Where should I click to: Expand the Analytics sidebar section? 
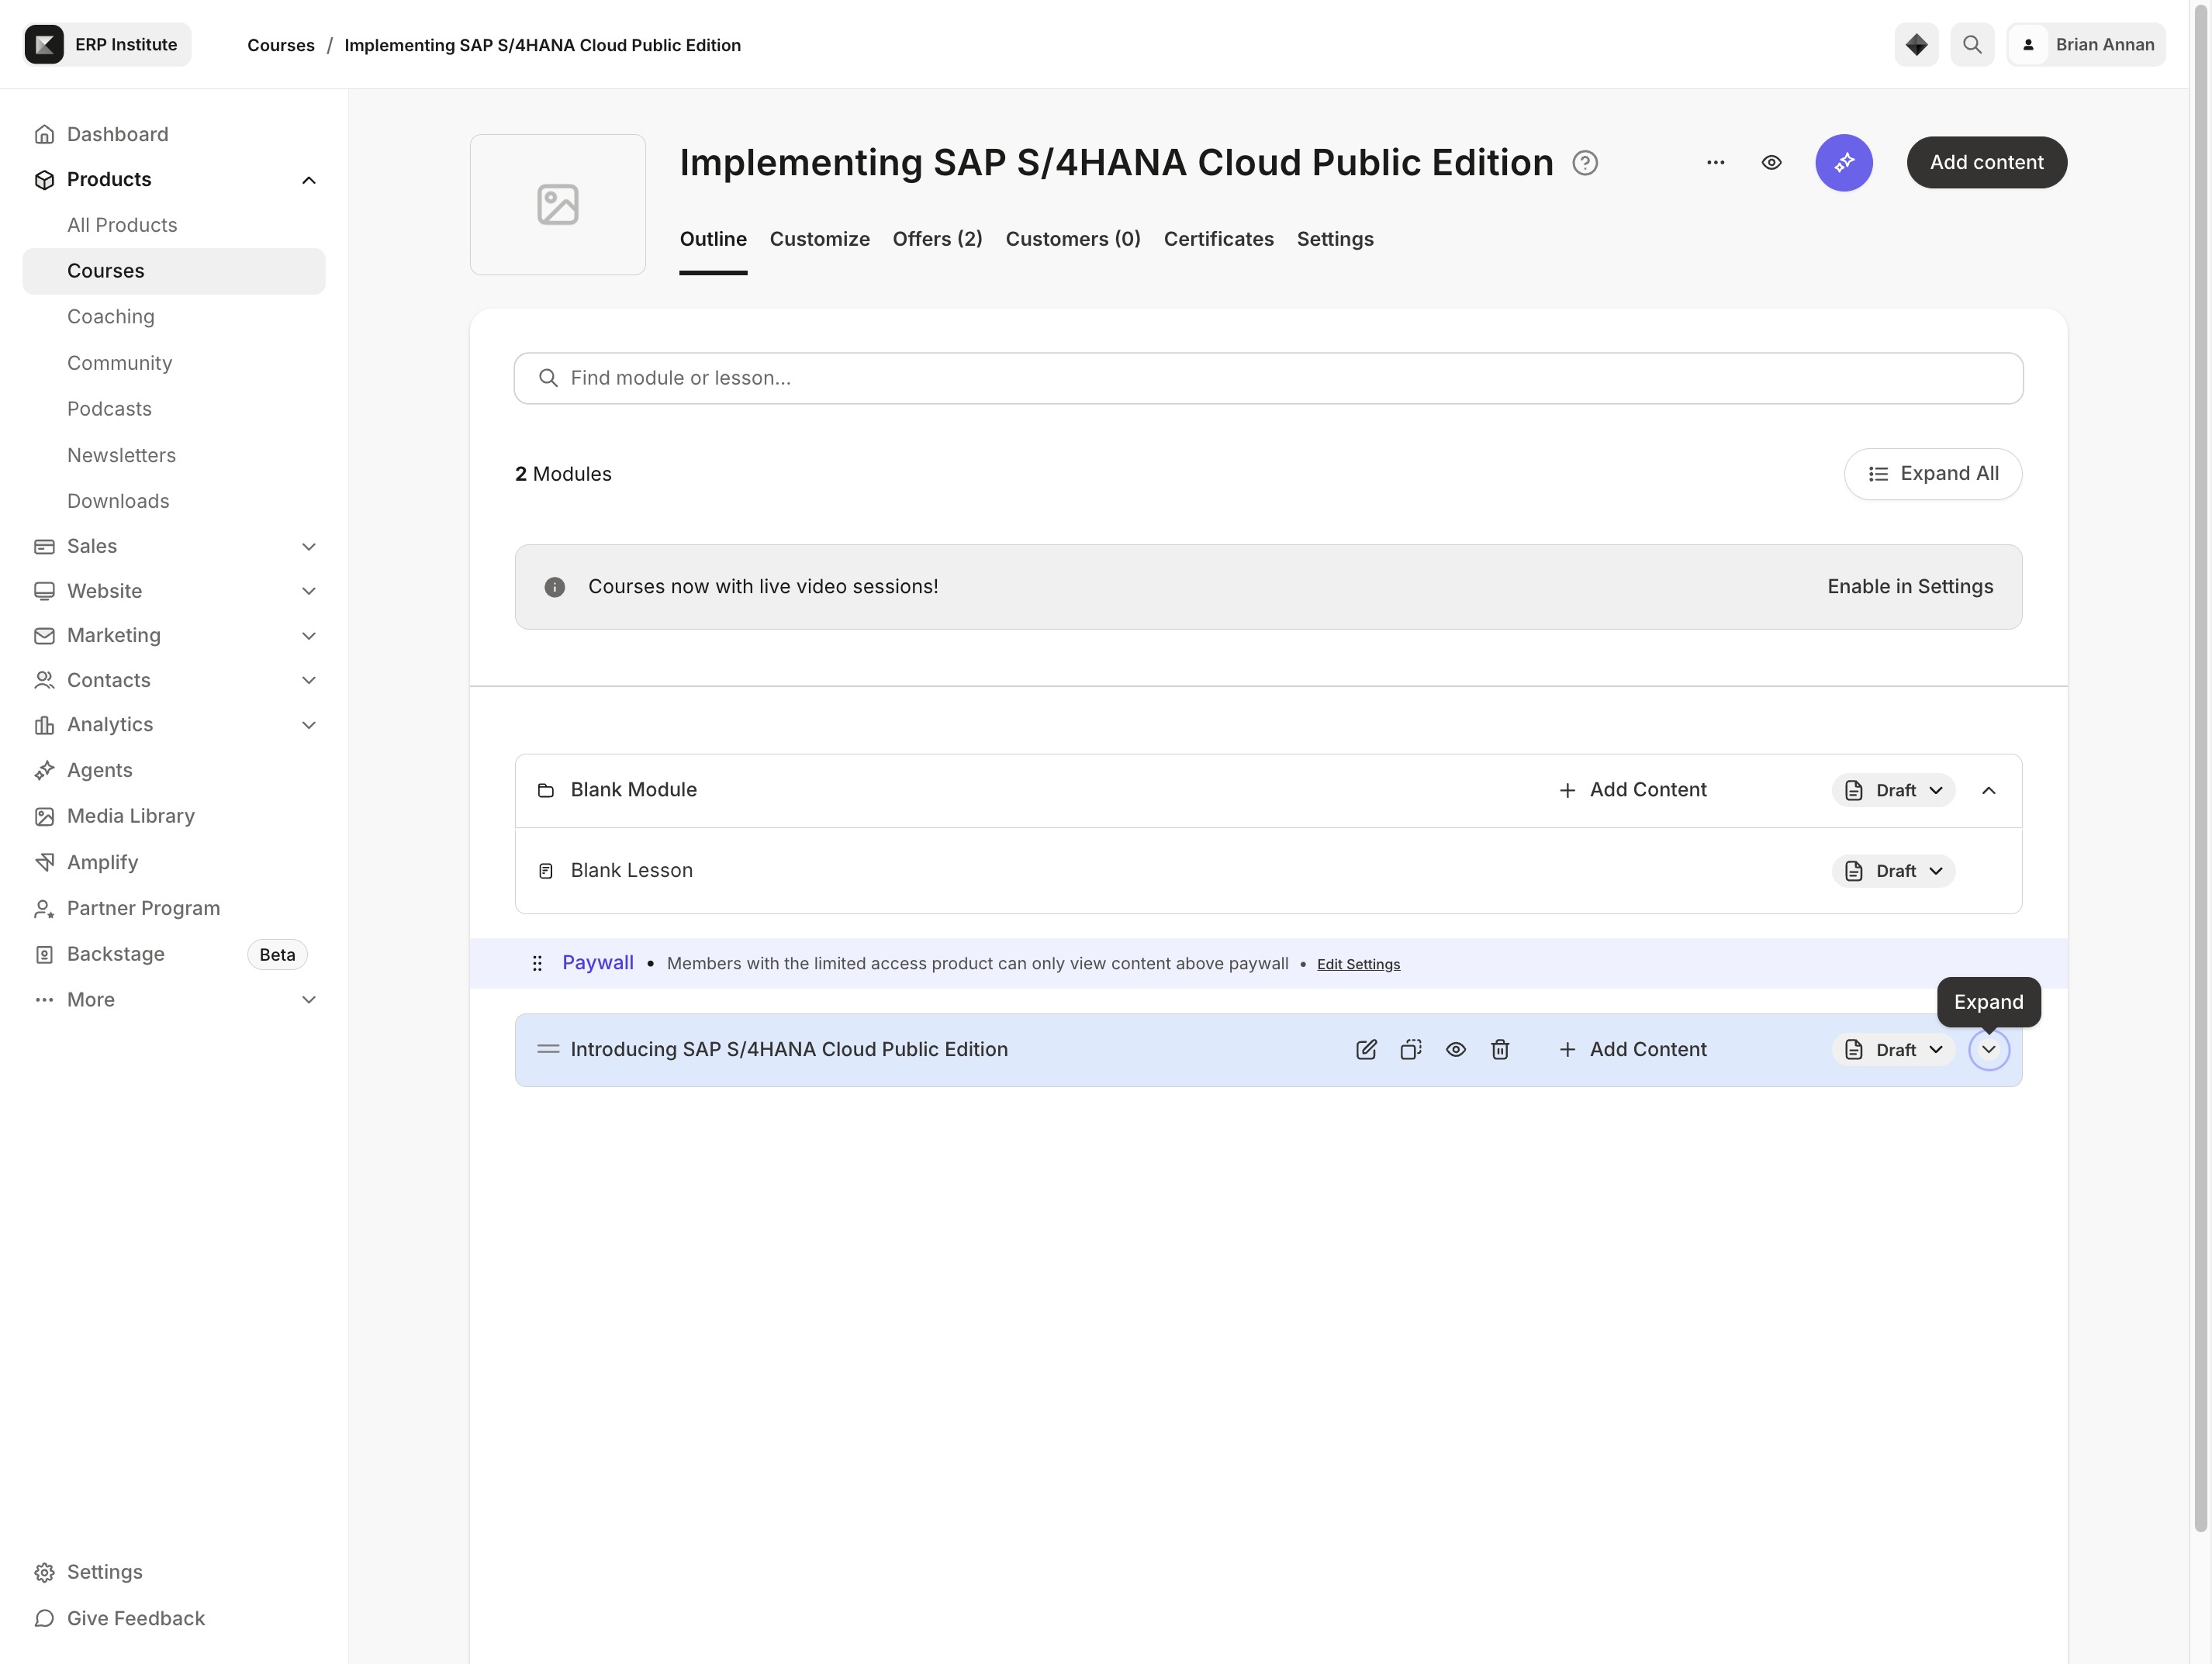tap(309, 725)
